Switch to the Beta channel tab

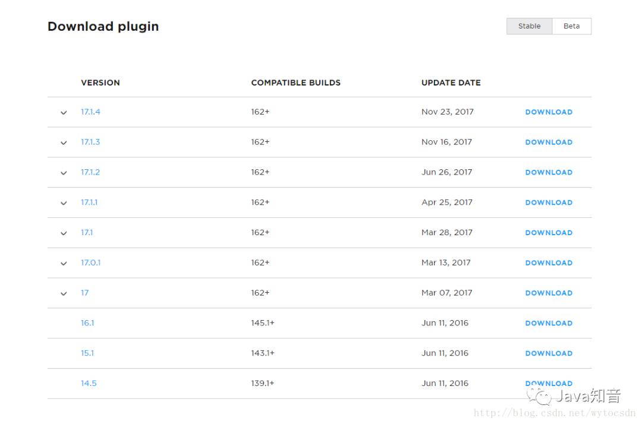(571, 26)
